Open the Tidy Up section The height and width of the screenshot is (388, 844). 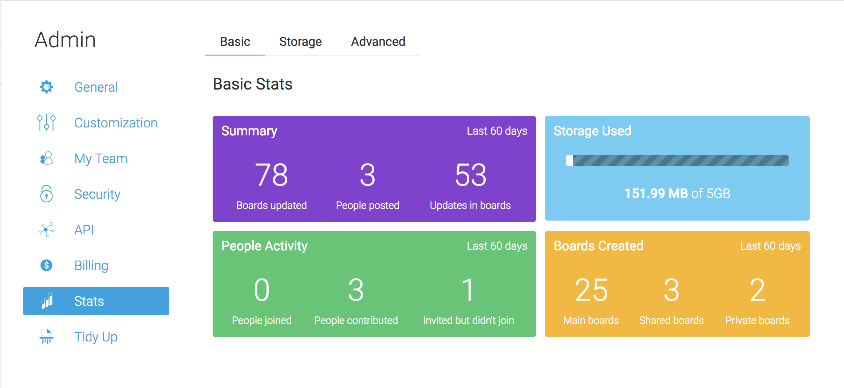[x=96, y=337]
